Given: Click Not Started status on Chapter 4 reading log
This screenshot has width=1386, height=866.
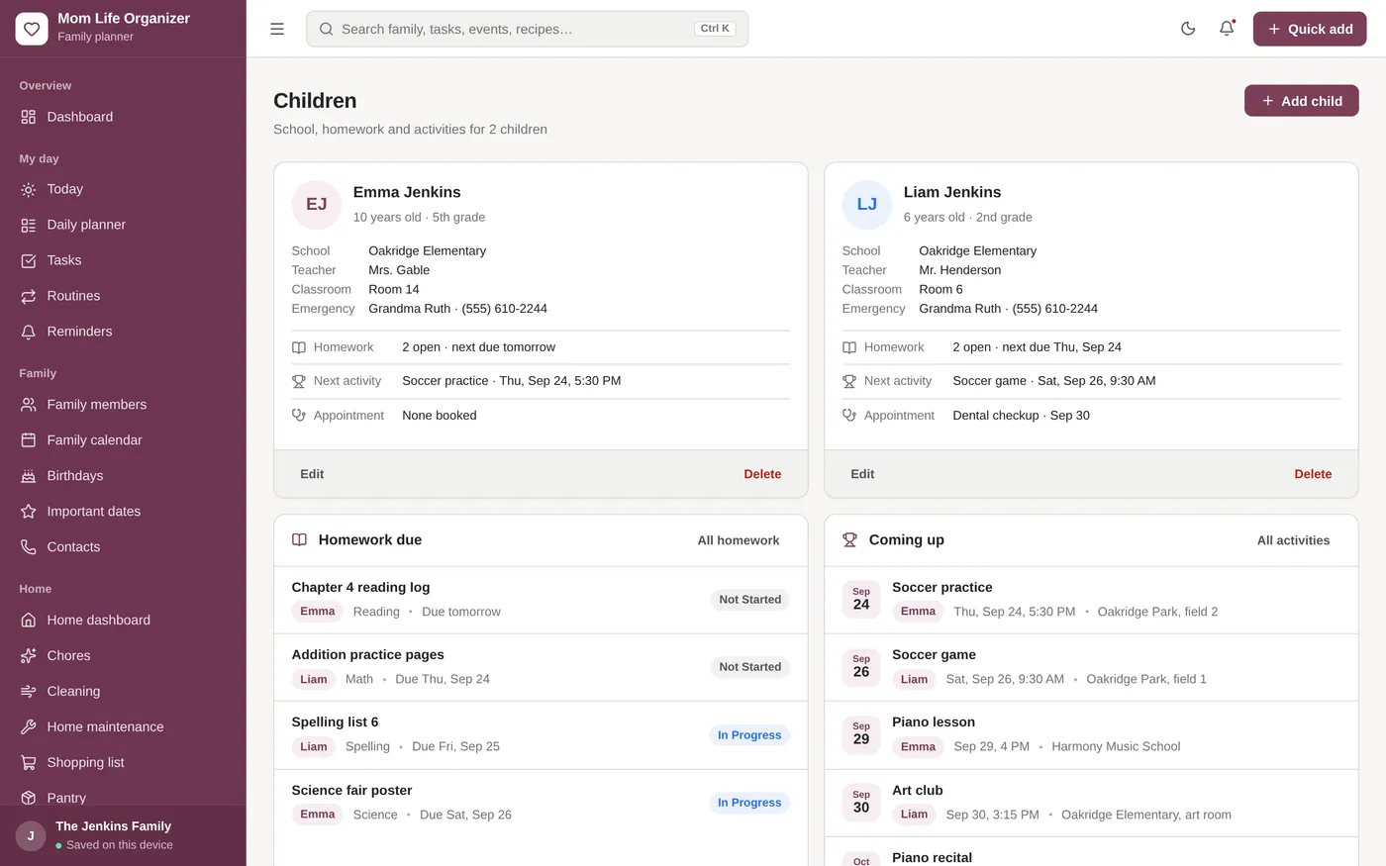Looking at the screenshot, I should pyautogui.click(x=749, y=600).
